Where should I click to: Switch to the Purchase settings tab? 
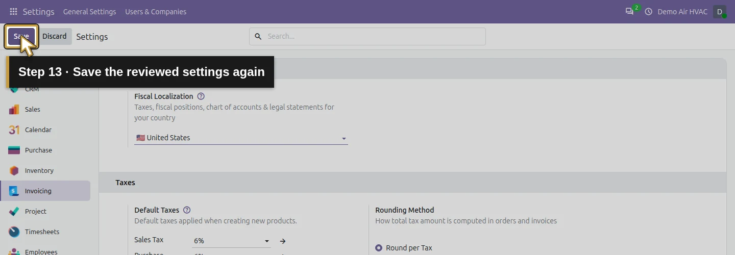pyautogui.click(x=45, y=150)
